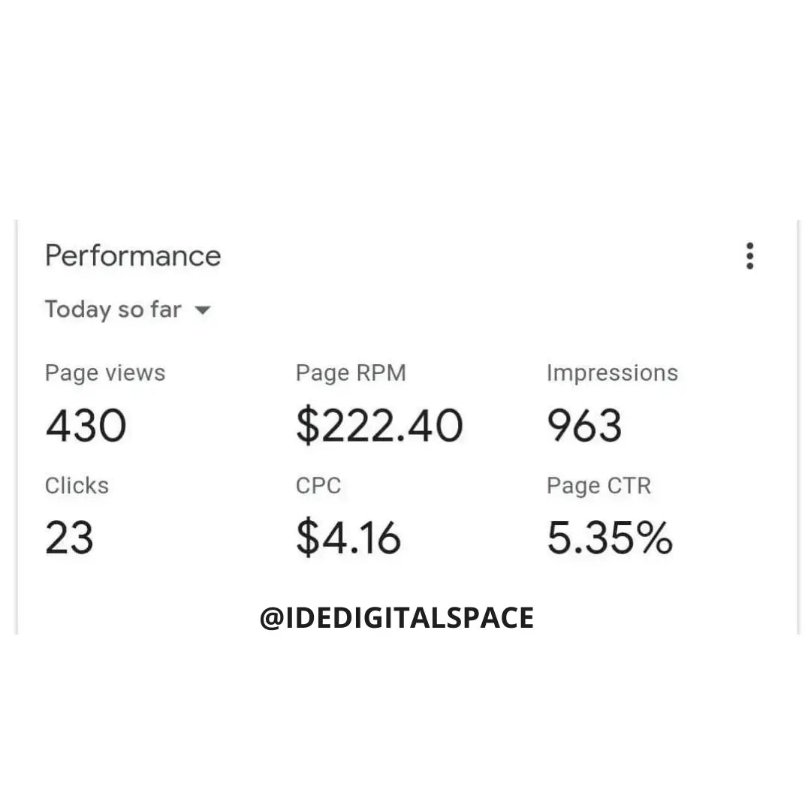Viewport: 811px width, 811px height.
Task: Select the Page views metric label
Action: [x=105, y=373]
